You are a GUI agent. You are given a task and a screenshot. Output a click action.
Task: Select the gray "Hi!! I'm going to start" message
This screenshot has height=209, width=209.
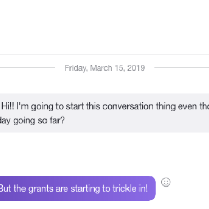[104, 113]
